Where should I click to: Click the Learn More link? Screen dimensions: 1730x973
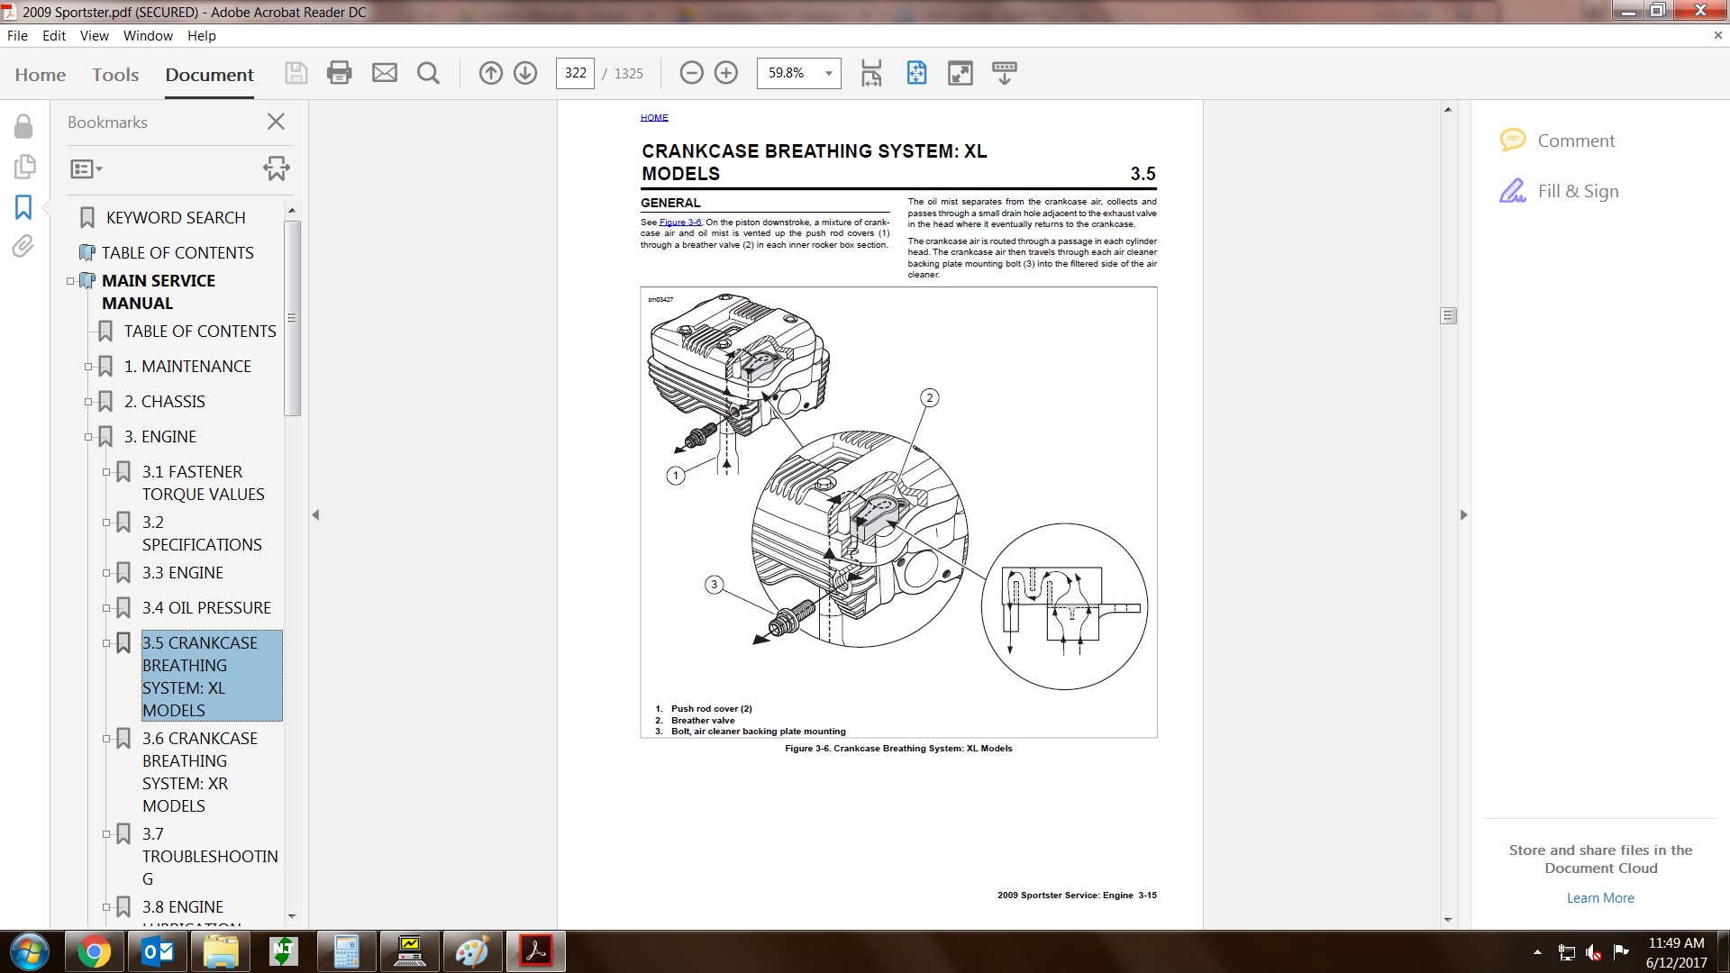point(1599,898)
